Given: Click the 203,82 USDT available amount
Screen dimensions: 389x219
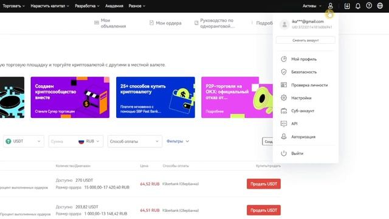Looking at the screenshot, I should 87,207.
